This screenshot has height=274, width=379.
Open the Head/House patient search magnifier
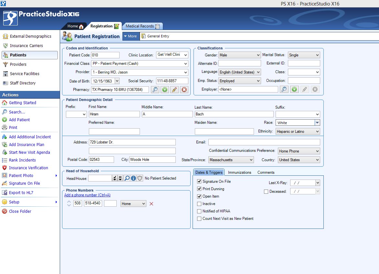tap(127, 178)
